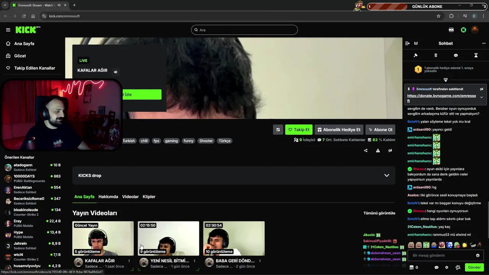Open the 10000DAYS recommended channel
Viewport: 489px width, 275px height.
[32, 178]
